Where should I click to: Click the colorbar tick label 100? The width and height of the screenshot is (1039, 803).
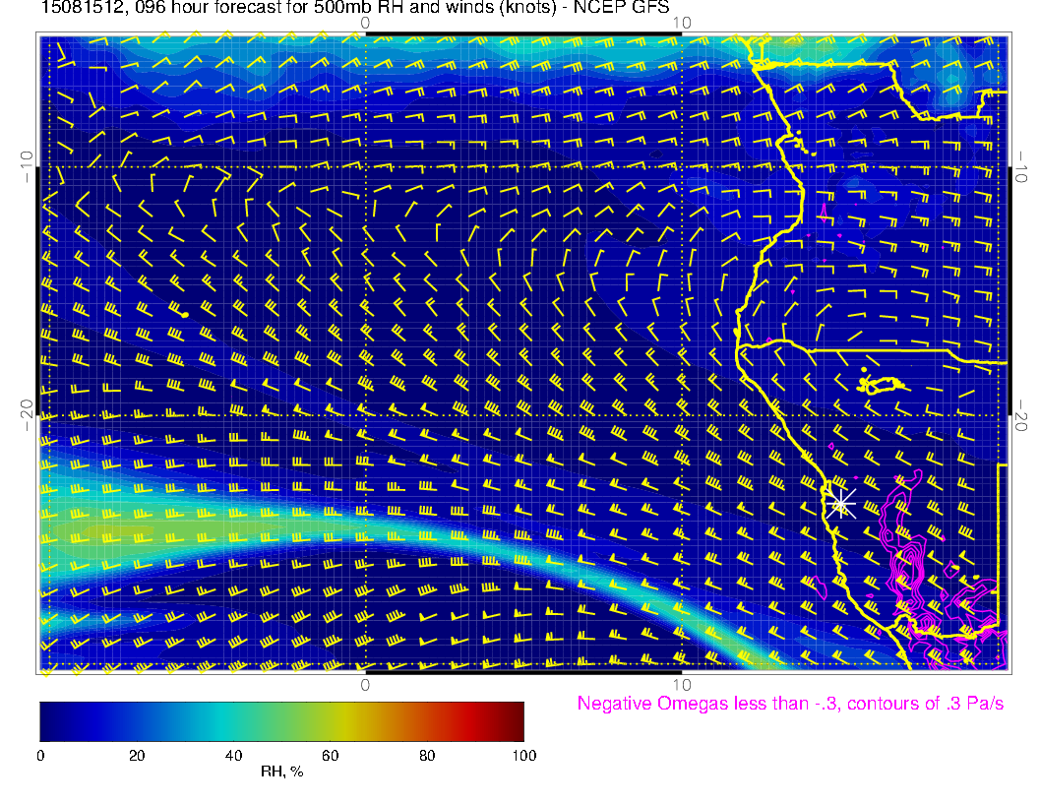coord(522,755)
